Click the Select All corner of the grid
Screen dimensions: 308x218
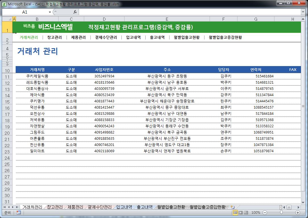[7, 19]
